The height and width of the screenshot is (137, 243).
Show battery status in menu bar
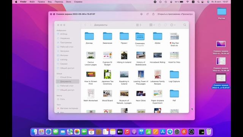click(179, 2)
